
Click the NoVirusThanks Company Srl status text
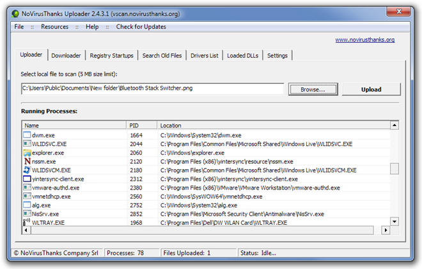(56, 253)
